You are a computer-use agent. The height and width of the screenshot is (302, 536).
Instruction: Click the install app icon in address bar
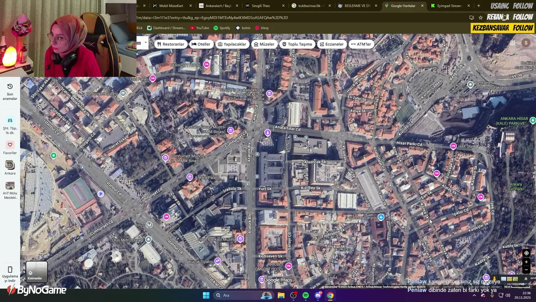[x=472, y=18]
